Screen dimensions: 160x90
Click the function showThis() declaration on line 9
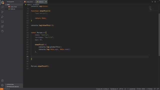coord(40,11)
